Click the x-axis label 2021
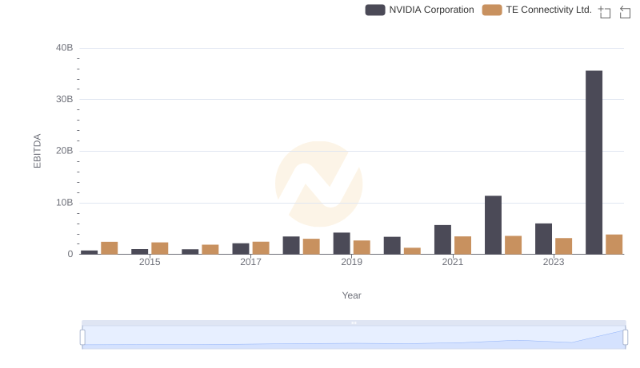Viewport: 640px width, 368px height. (452, 262)
